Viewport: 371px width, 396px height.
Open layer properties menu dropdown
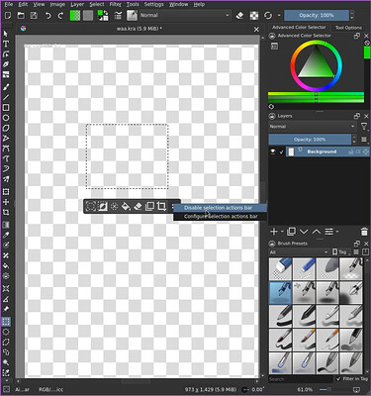pos(330,232)
